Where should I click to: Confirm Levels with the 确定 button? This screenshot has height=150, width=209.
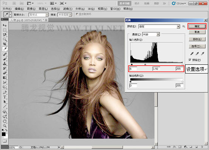tap(197, 26)
